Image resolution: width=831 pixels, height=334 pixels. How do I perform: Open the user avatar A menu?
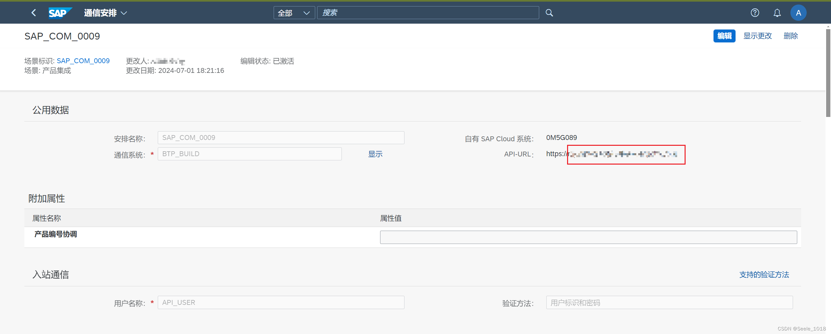click(799, 13)
